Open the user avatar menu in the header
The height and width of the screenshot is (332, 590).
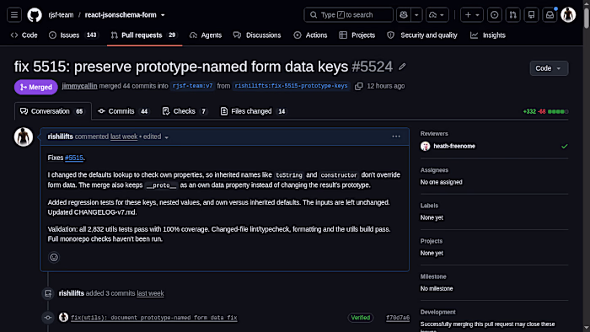click(568, 15)
